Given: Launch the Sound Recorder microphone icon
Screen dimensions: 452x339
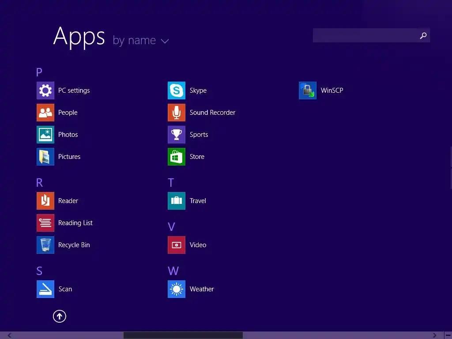Looking at the screenshot, I should pos(177,113).
